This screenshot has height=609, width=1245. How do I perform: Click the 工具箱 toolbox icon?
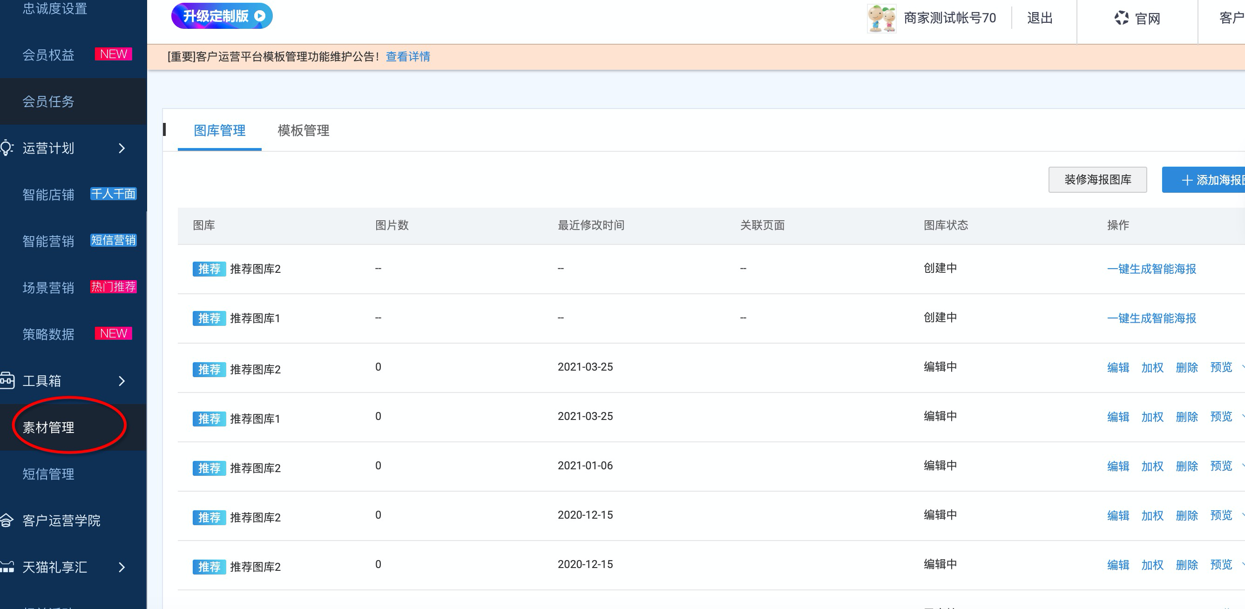[7, 380]
